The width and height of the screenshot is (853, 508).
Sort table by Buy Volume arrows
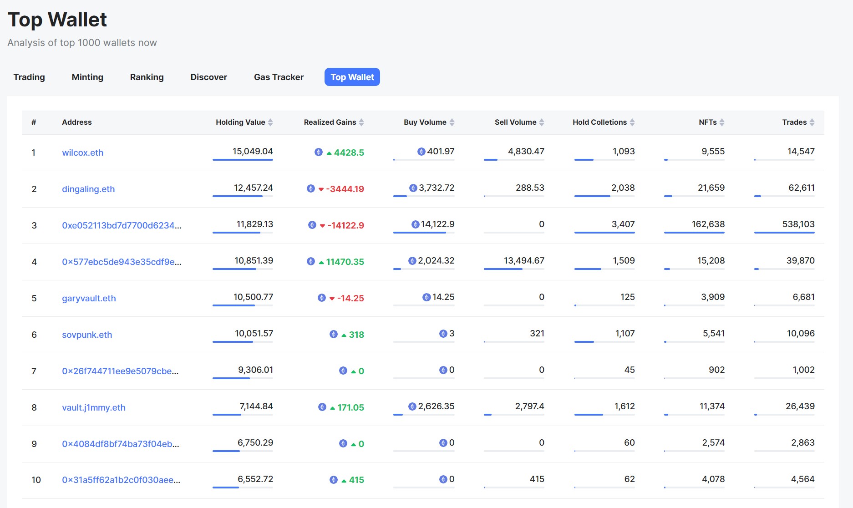pyautogui.click(x=452, y=122)
